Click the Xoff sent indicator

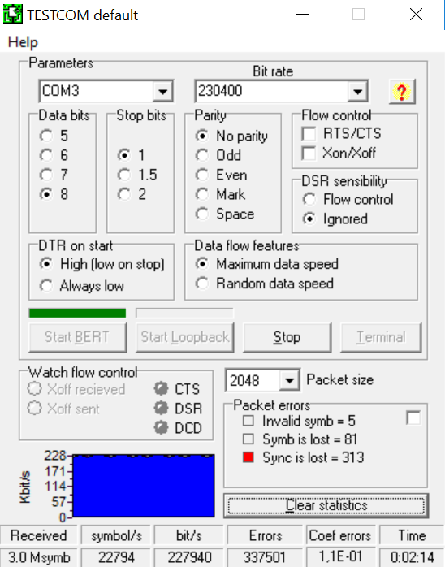(x=34, y=409)
